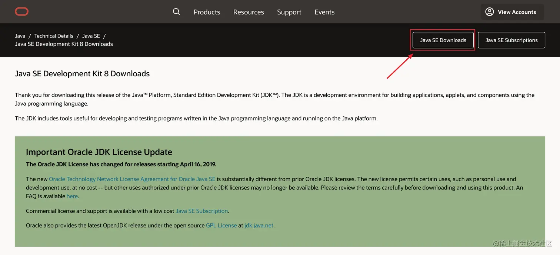Open Technical Details breadcrumb link
560x255 pixels.
pos(54,36)
